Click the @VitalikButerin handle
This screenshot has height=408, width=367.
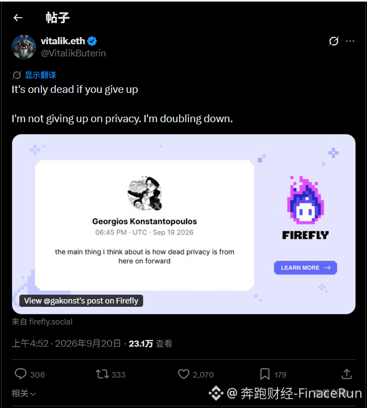(x=74, y=53)
